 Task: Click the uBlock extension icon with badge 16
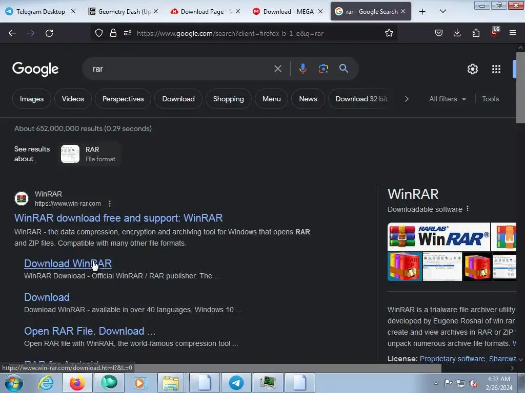point(495,32)
